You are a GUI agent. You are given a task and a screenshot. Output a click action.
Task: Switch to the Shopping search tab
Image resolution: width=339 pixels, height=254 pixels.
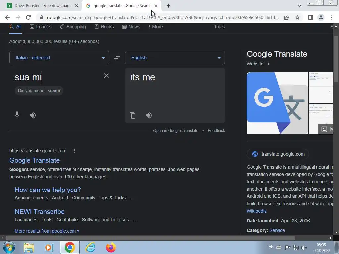click(73, 27)
